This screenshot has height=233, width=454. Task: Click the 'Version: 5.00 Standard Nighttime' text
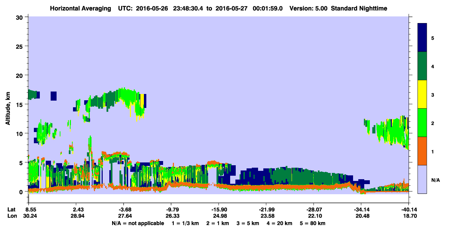pos(338,8)
